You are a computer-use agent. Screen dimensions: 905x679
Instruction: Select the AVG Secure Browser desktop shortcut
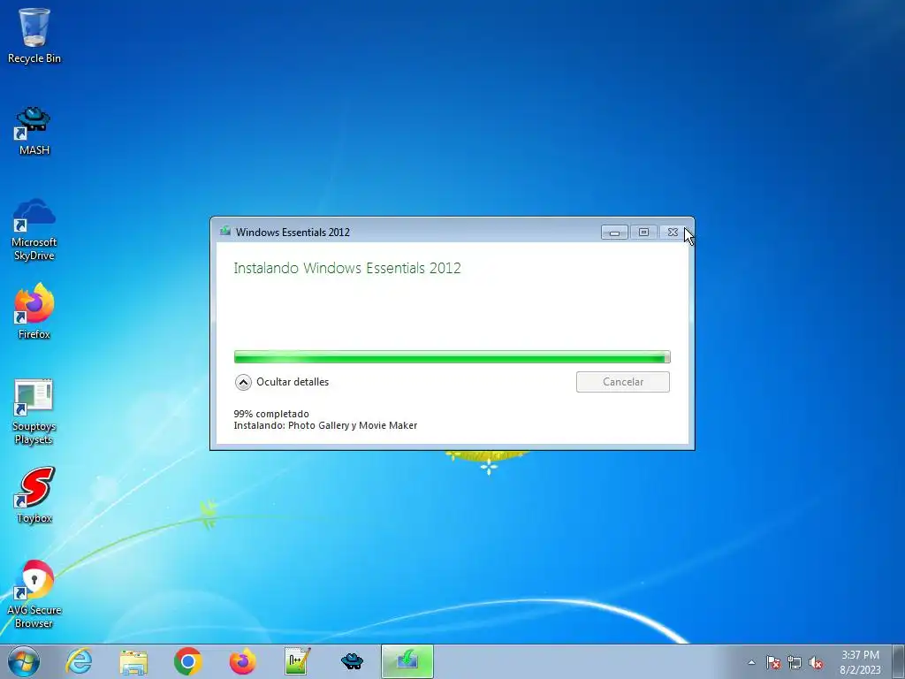(34, 593)
